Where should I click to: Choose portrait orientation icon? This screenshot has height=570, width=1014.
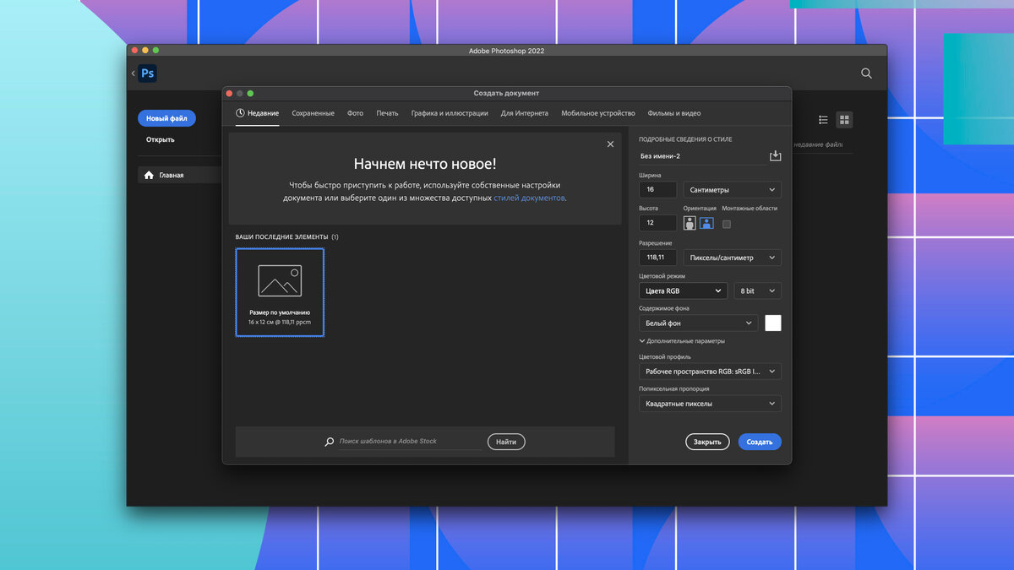[x=690, y=223]
